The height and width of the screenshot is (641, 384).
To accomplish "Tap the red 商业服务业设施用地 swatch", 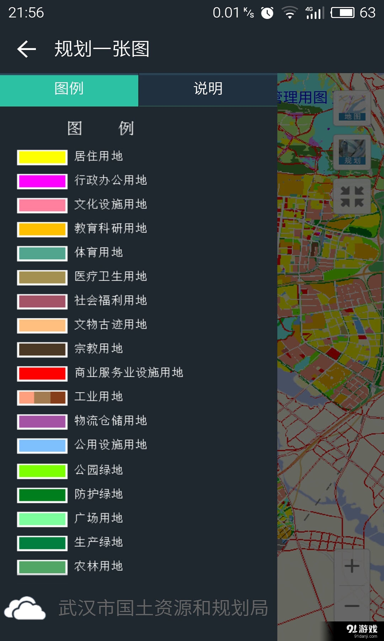I will pyautogui.click(x=42, y=374).
